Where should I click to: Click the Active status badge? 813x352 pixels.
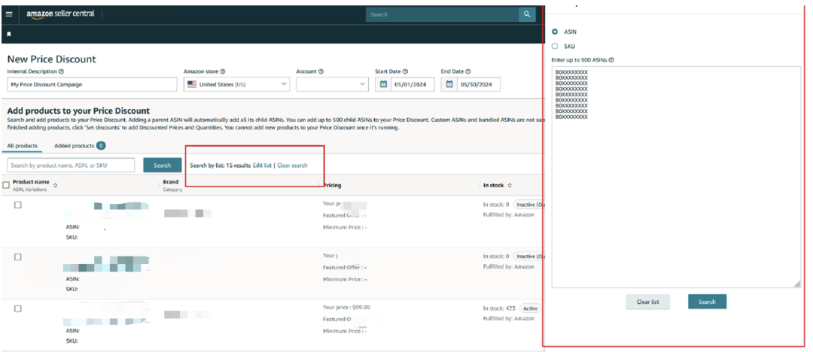pos(530,308)
